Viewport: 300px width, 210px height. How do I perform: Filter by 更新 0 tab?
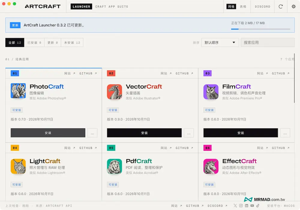tap(52, 42)
